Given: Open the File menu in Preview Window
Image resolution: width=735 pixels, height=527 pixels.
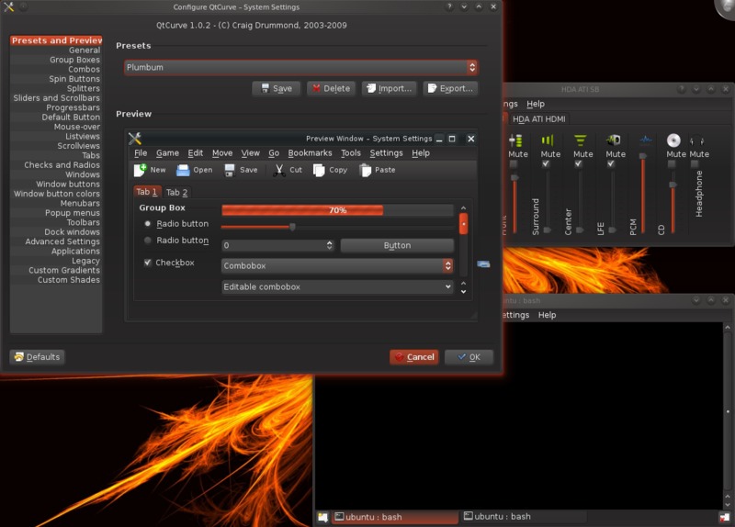Looking at the screenshot, I should point(141,152).
